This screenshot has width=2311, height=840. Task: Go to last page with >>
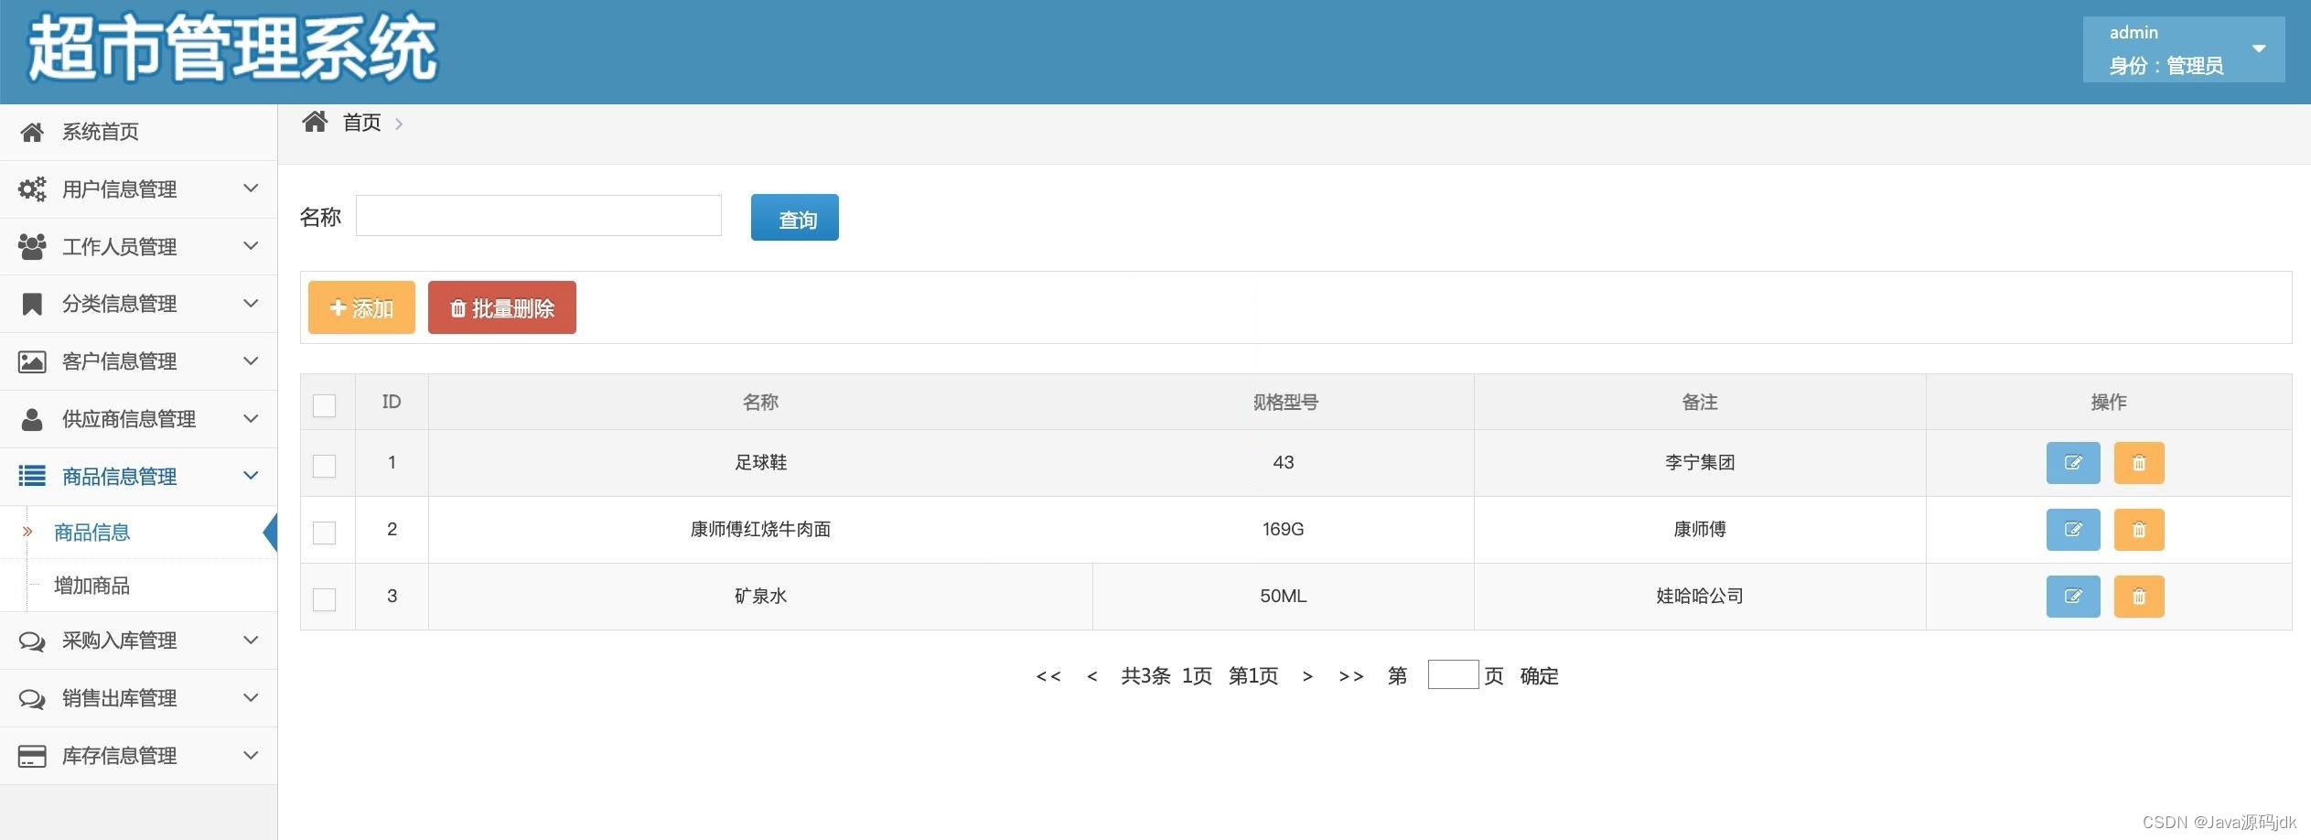pyautogui.click(x=1351, y=677)
